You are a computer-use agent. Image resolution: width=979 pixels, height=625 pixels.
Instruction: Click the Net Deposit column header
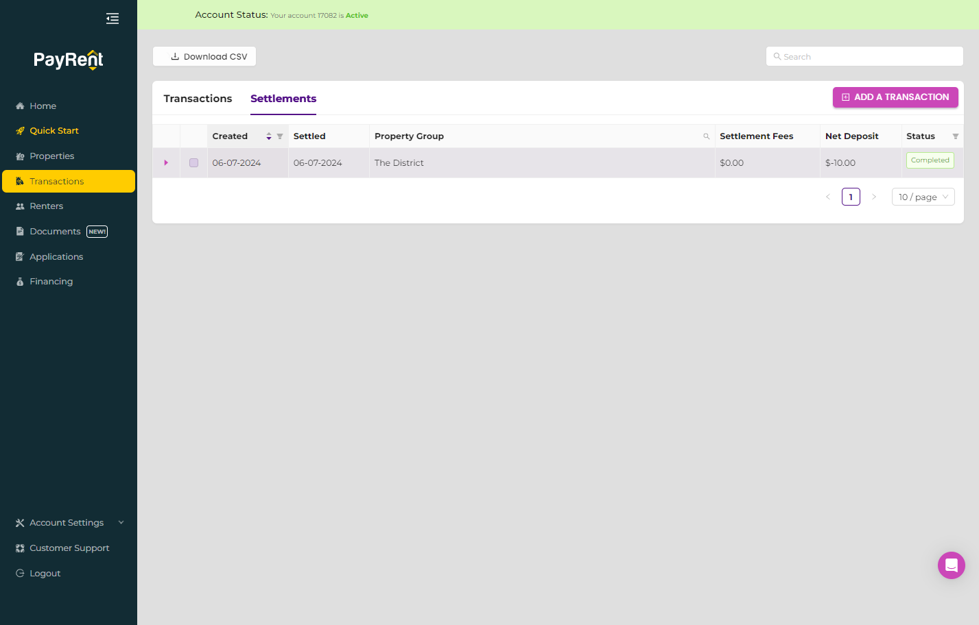[x=860, y=136]
